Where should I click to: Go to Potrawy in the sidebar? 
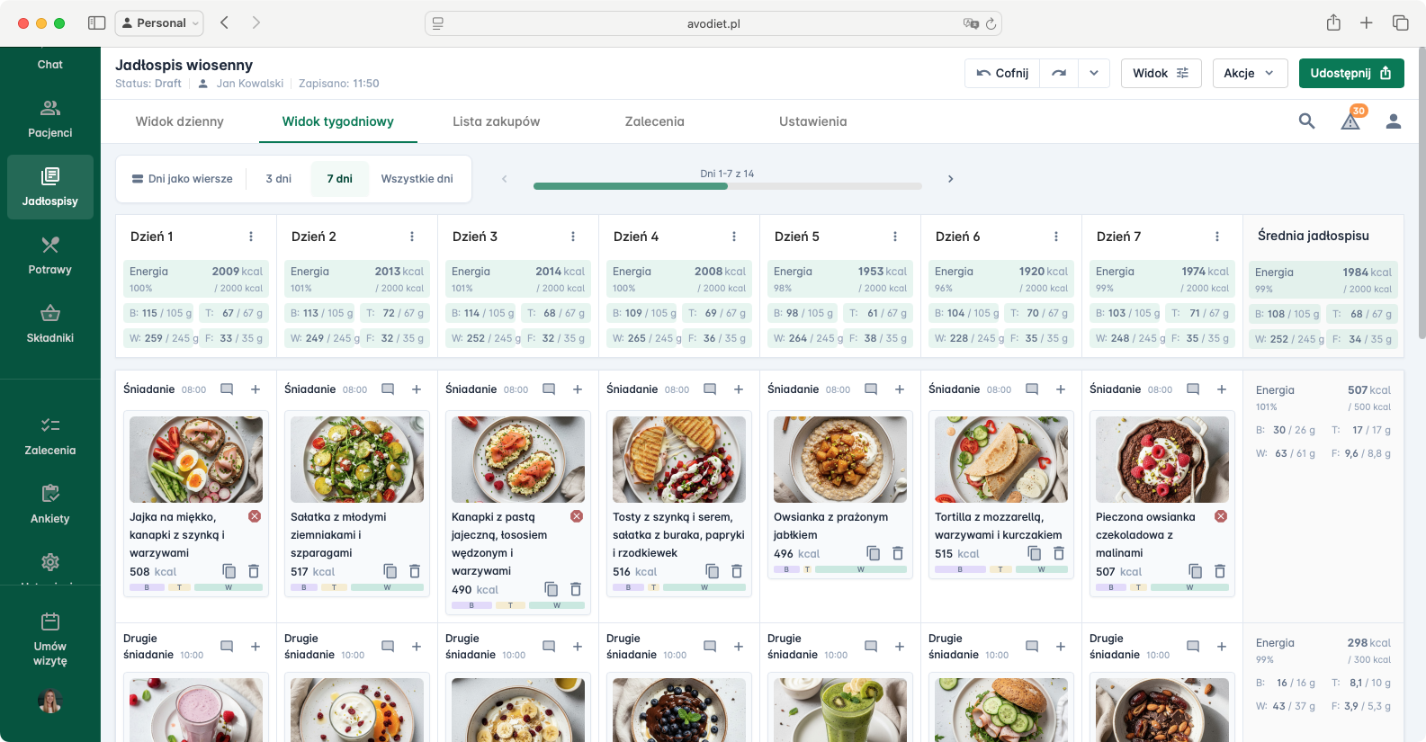click(50, 255)
